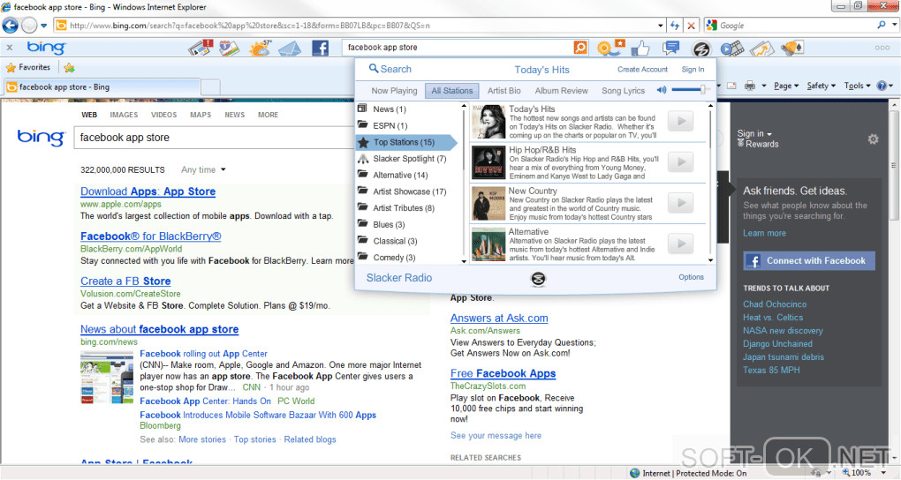Open the news icon in Bing Bar
Viewport: 901px width, 480px height.
(x=201, y=48)
